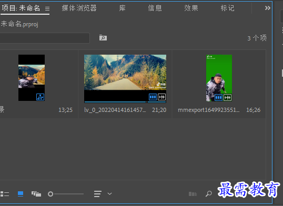The height and width of the screenshot is (206, 283).
Task: Open the 效果 tab
Action: coord(191,8)
